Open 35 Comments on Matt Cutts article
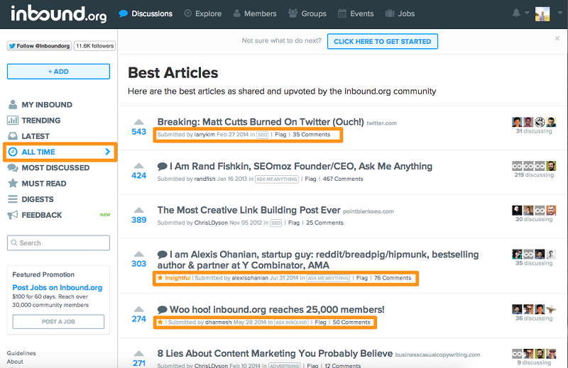The height and width of the screenshot is (368, 568). click(312, 135)
